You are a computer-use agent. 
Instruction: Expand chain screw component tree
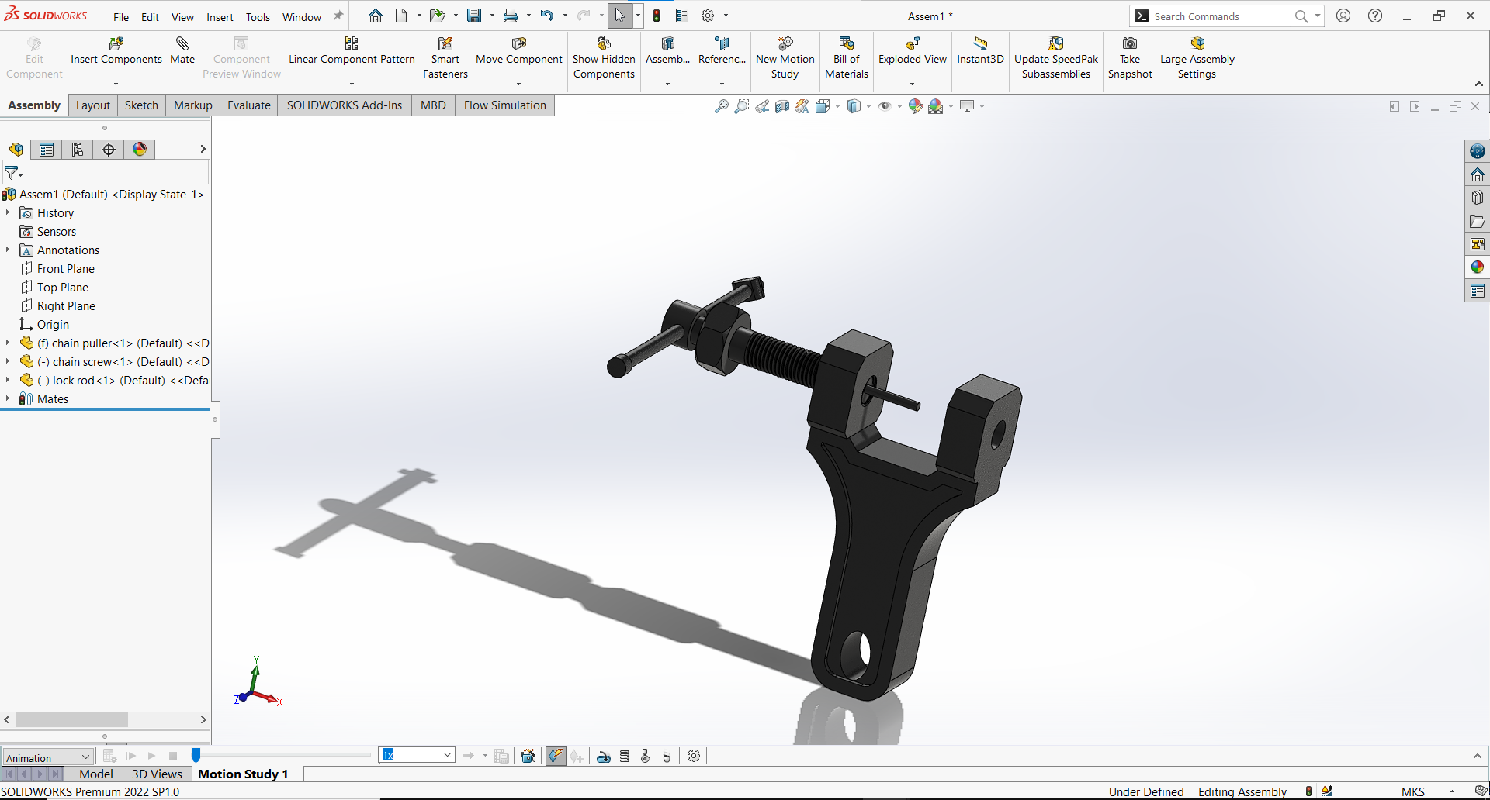(x=8, y=361)
